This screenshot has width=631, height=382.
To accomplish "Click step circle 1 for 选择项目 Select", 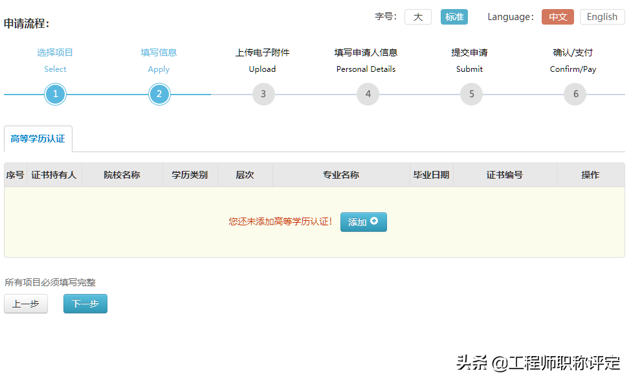I will coord(55,94).
